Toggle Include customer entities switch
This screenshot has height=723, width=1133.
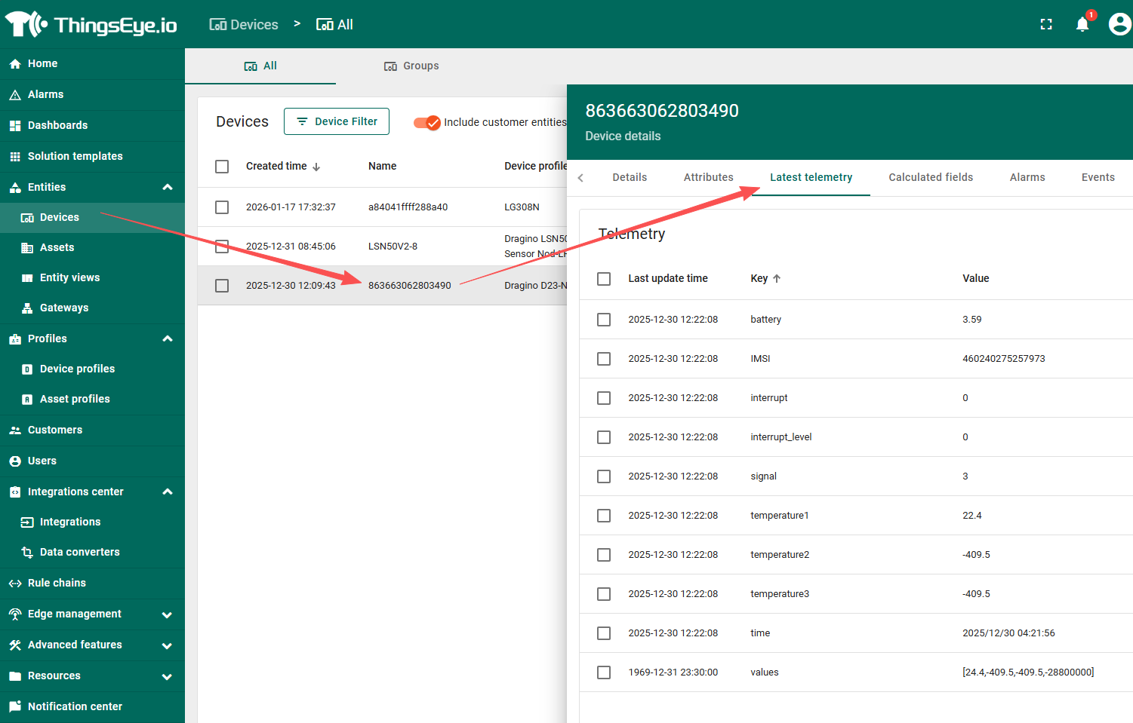tap(427, 122)
